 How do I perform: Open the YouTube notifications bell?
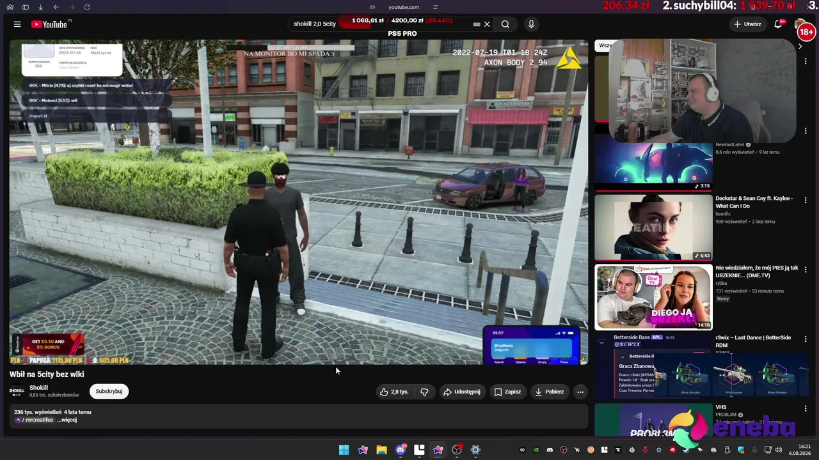click(778, 24)
